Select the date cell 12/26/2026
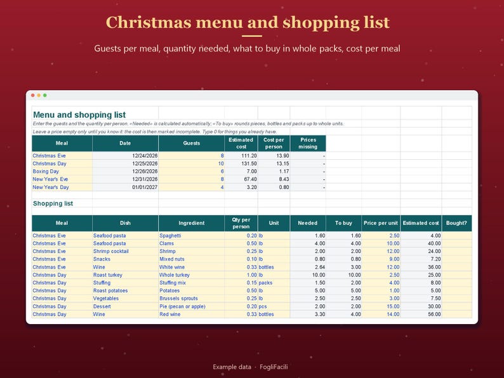This screenshot has width=504, height=378. click(125, 171)
